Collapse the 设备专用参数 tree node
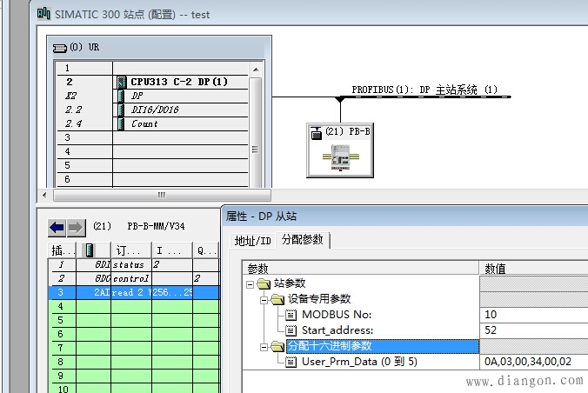This screenshot has height=393, width=588. click(x=264, y=300)
